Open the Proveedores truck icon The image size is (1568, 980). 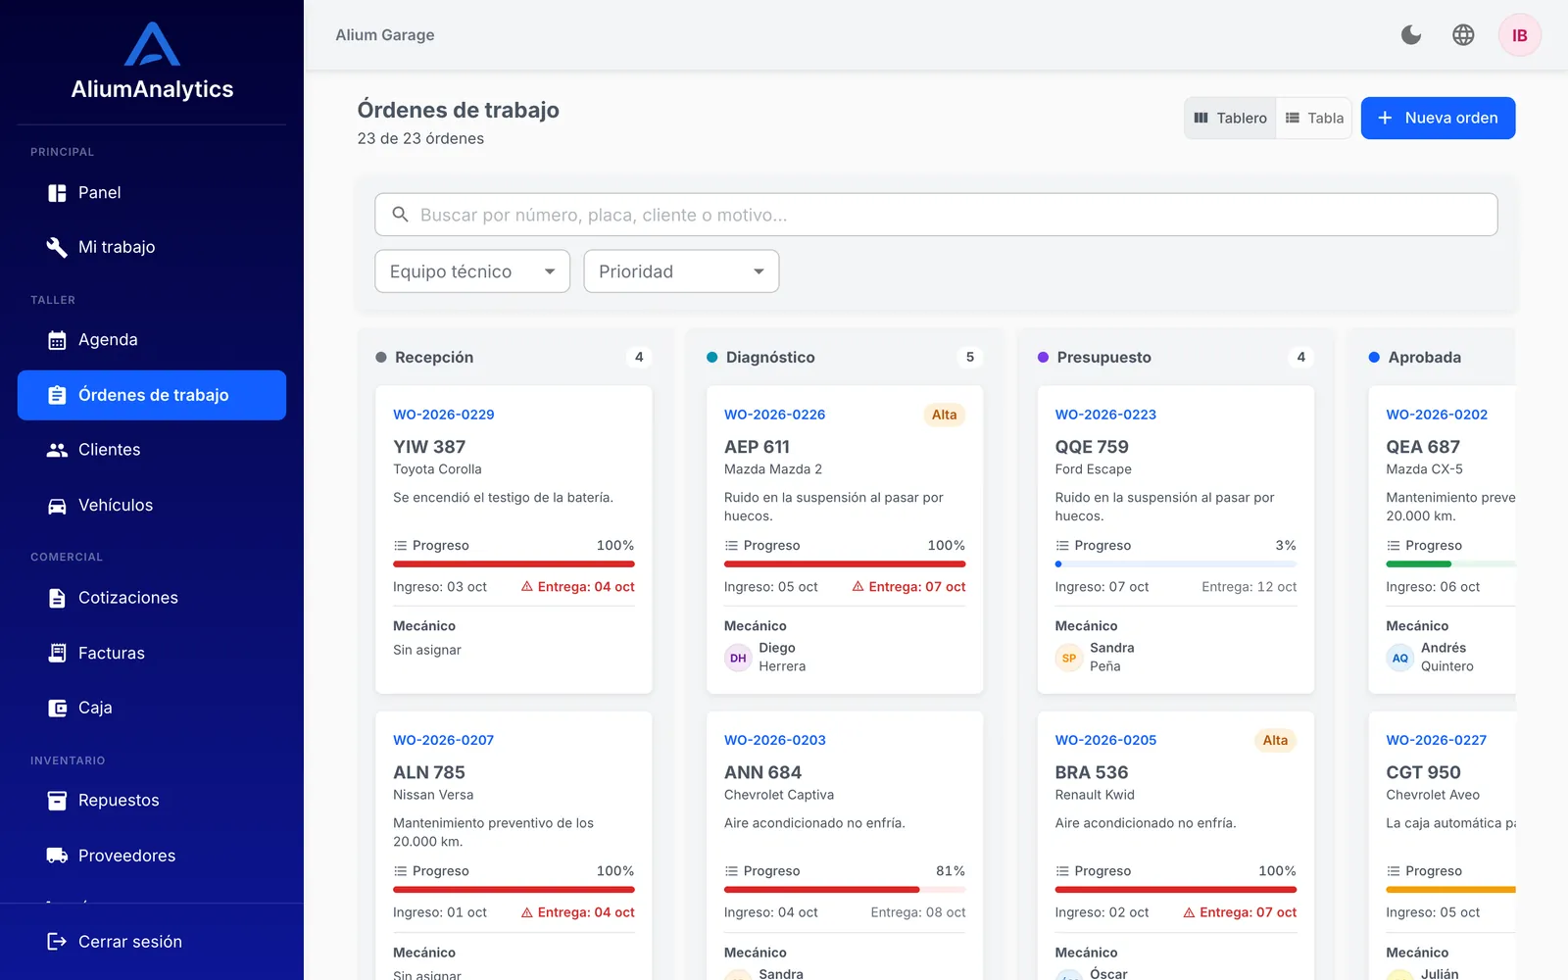57,856
